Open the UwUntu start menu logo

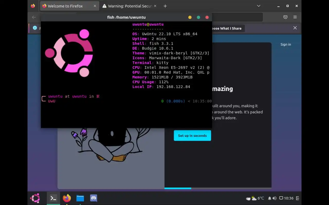[35, 198]
